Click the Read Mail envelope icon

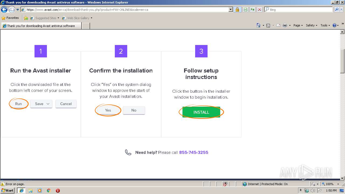pos(278,25)
